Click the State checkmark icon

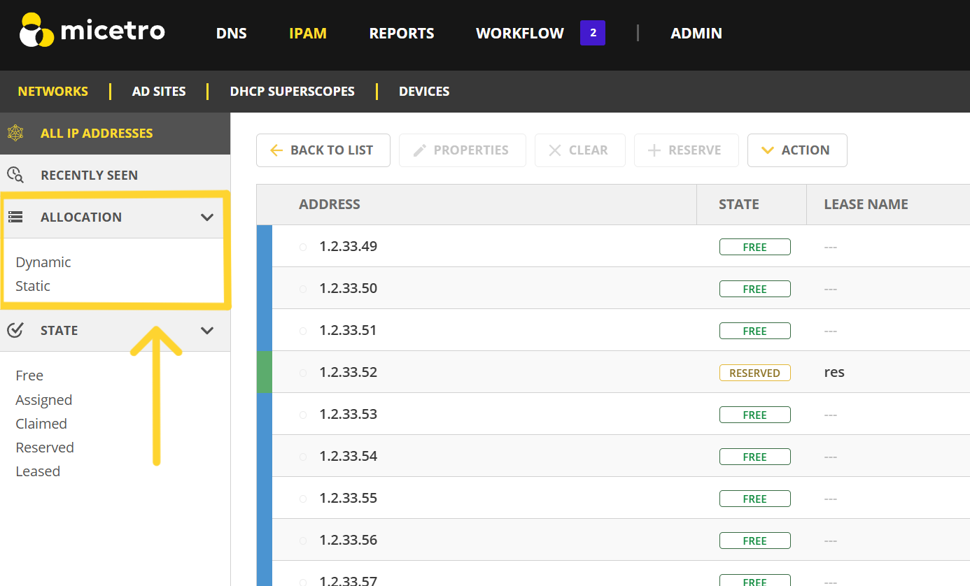tap(15, 330)
